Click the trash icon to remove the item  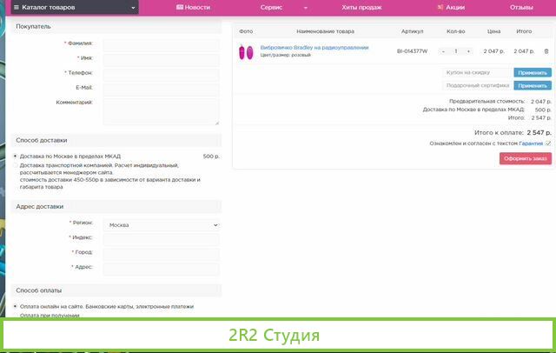[546, 51]
